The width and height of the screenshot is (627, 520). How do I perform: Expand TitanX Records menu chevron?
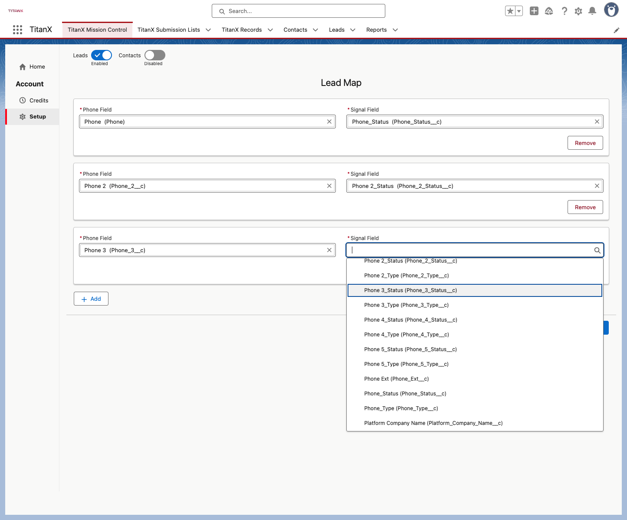[x=270, y=30]
